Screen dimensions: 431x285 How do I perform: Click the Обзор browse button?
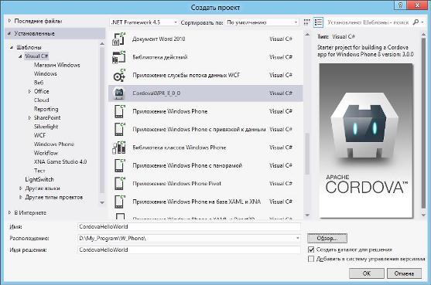[x=327, y=238]
